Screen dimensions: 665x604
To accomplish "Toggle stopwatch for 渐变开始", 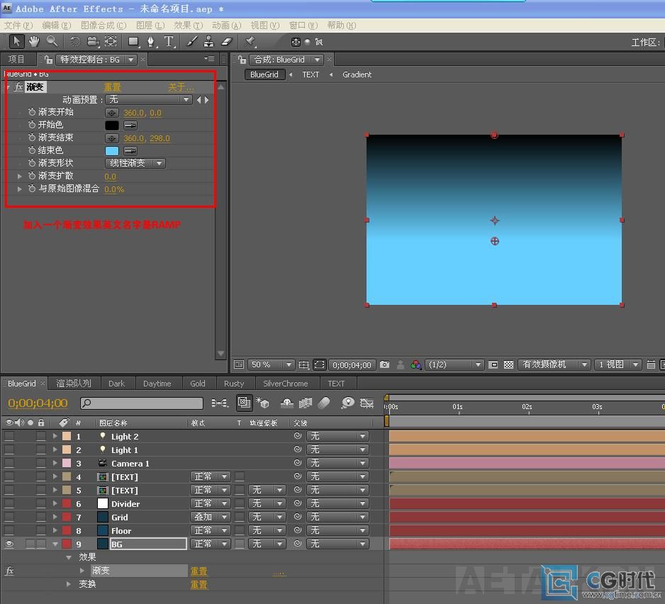I will click(x=32, y=112).
